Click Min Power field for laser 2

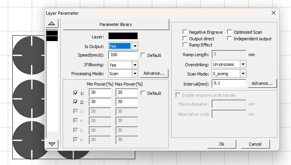click(x=100, y=102)
